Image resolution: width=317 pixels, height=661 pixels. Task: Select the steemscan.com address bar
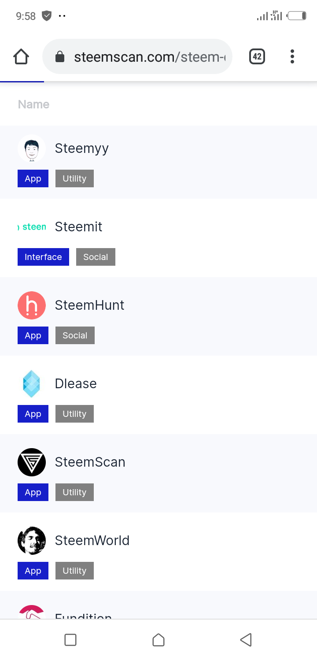pyautogui.click(x=137, y=56)
